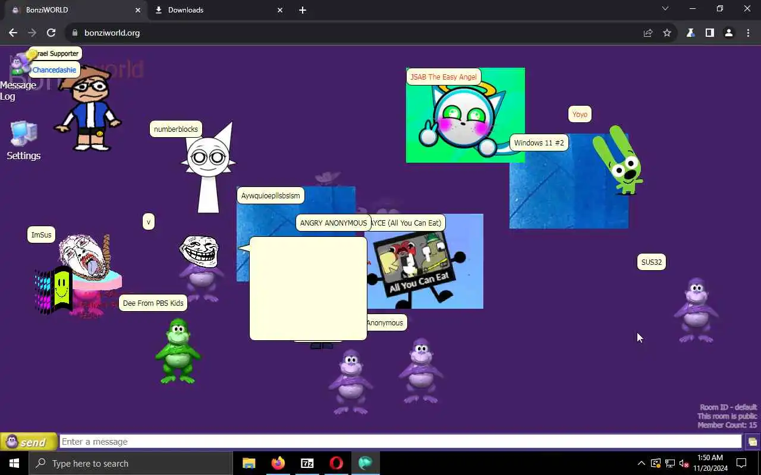Click the 'Dee From PBS Kids' name tag
The image size is (761, 475).
(153, 303)
